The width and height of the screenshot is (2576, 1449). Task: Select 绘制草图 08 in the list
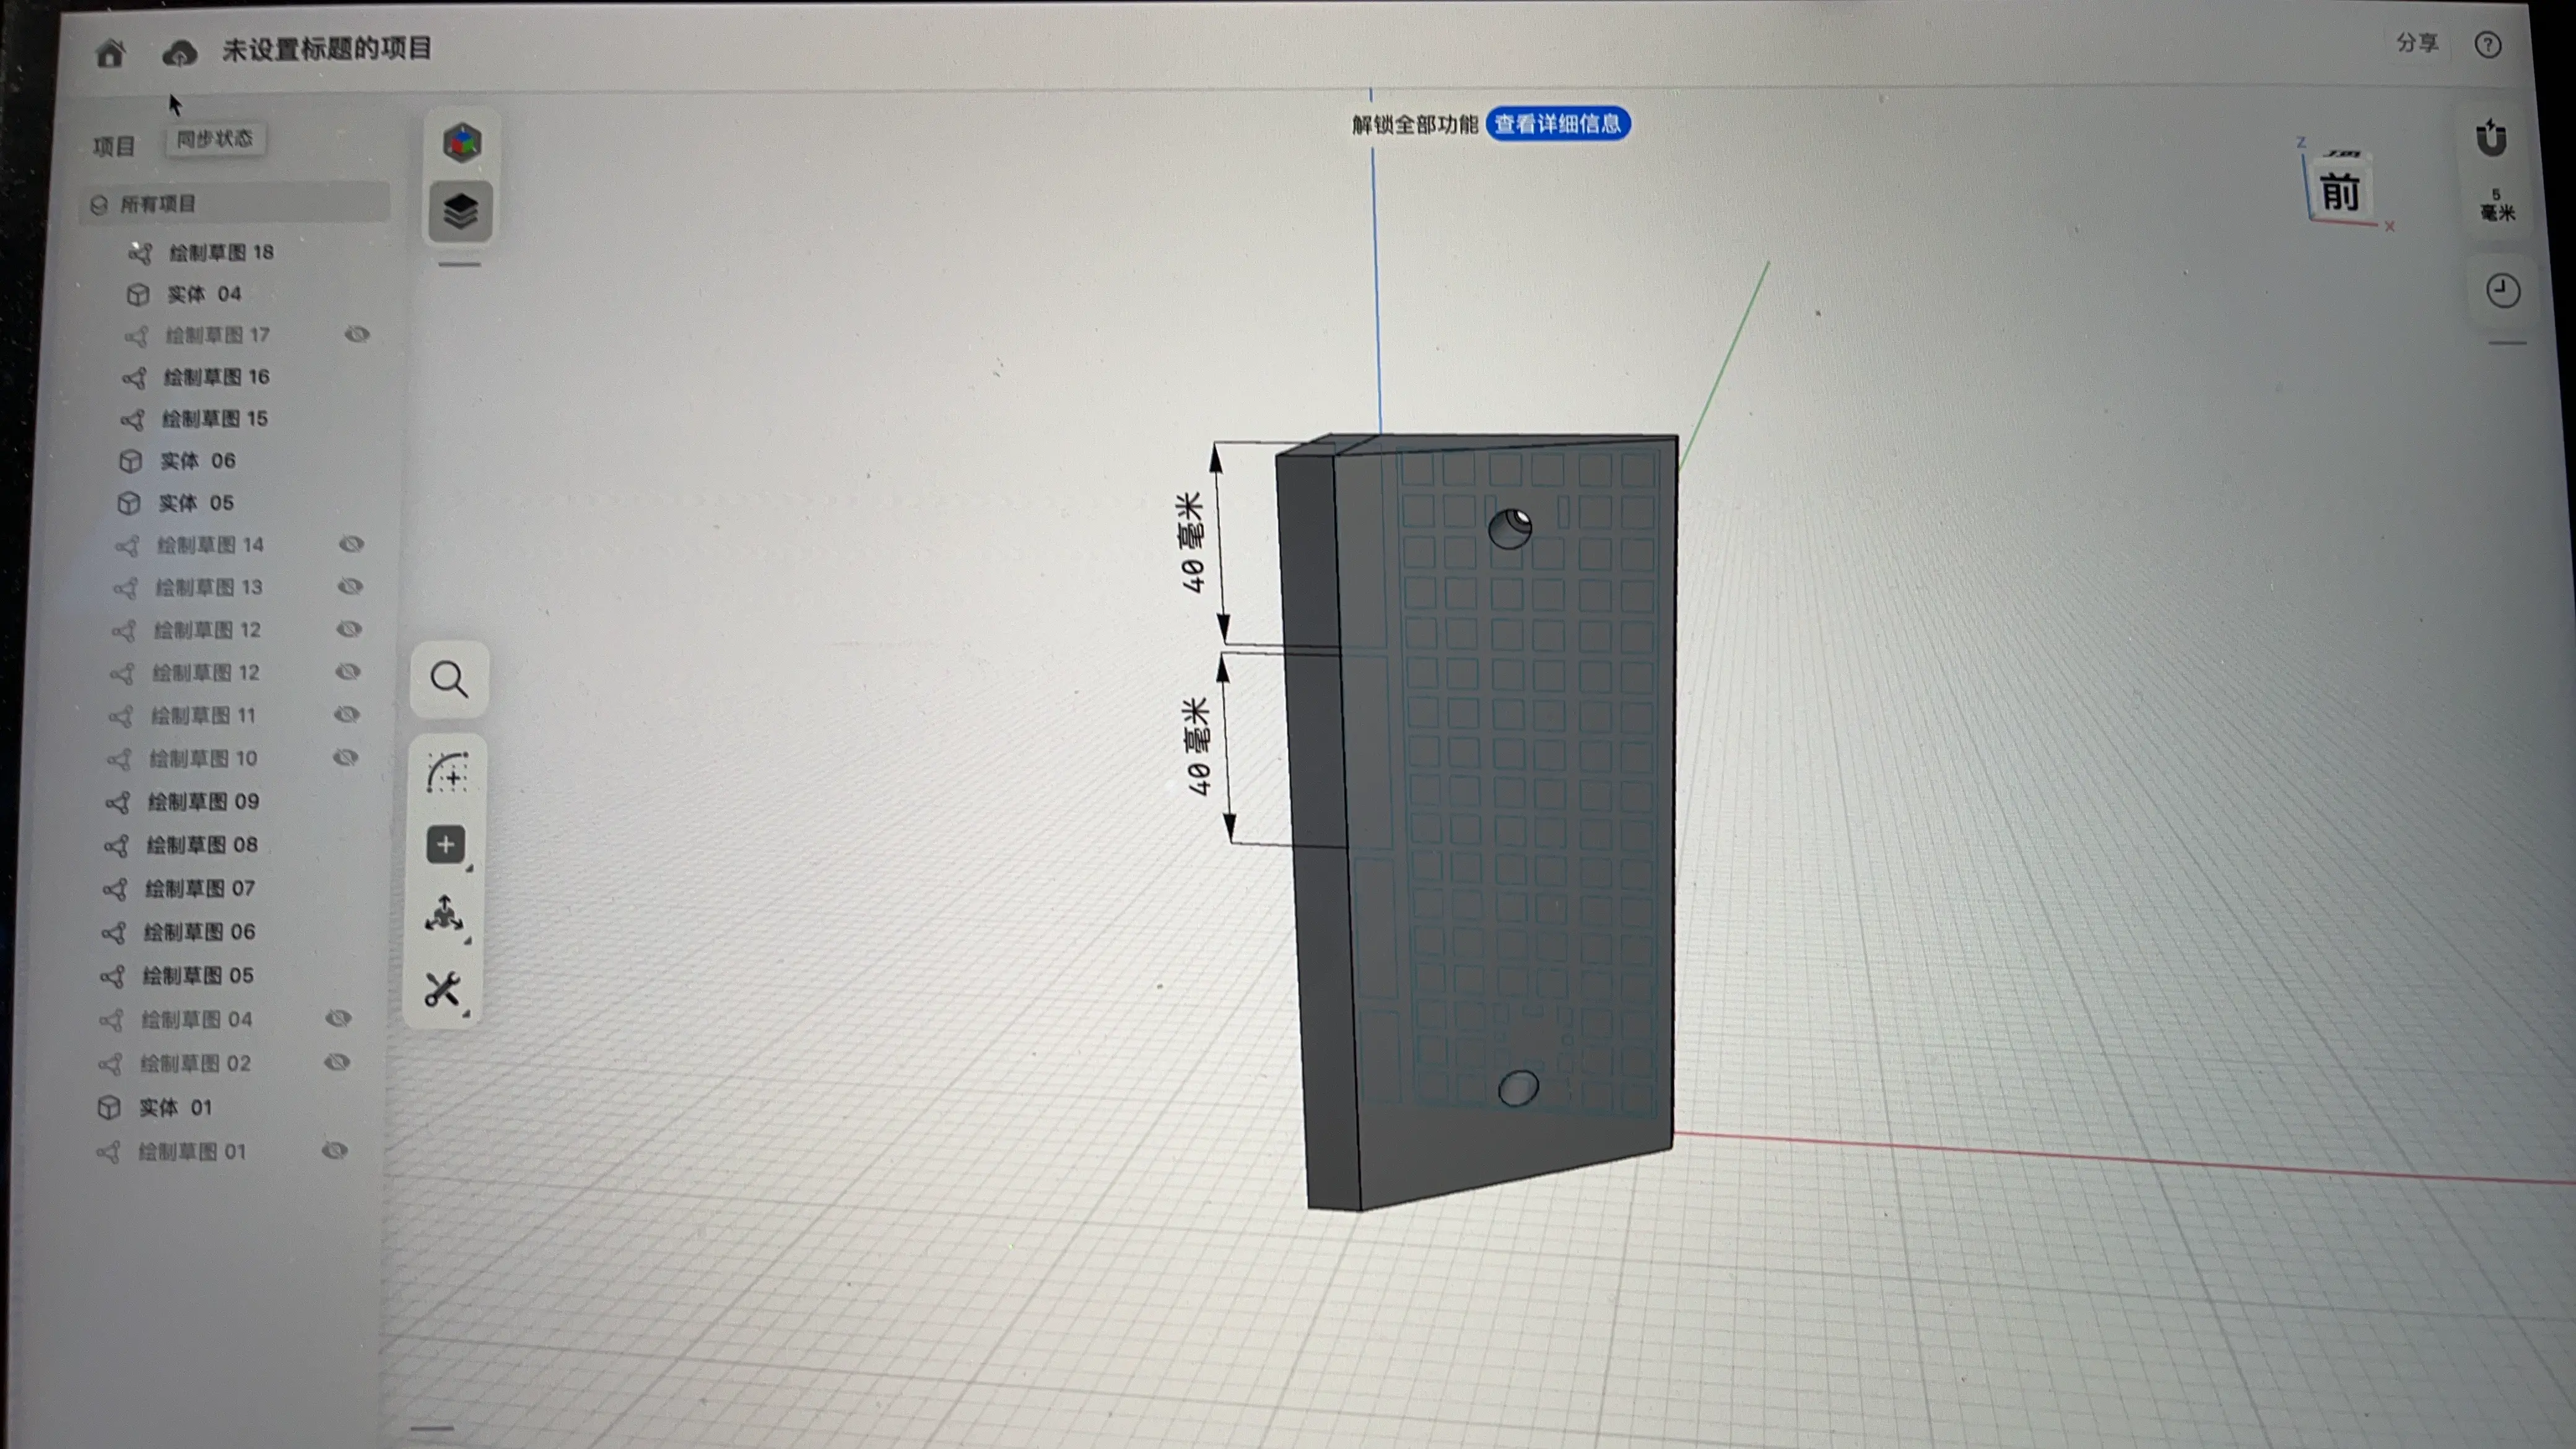click(x=202, y=846)
